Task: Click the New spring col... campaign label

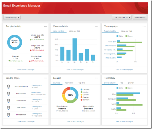Action: (x=110, y=50)
